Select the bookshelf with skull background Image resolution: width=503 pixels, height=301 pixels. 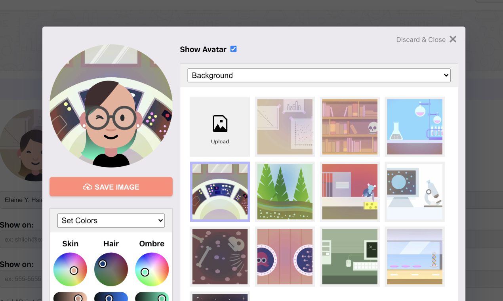350,127
